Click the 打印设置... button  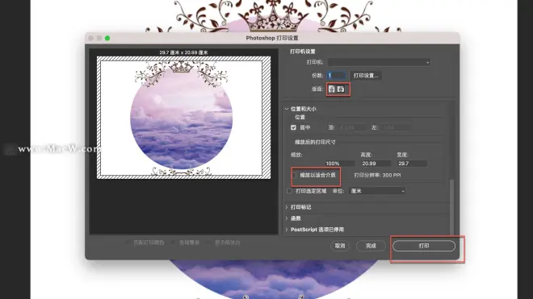(366, 75)
